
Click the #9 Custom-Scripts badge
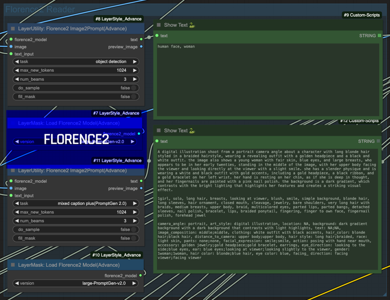[362, 15]
